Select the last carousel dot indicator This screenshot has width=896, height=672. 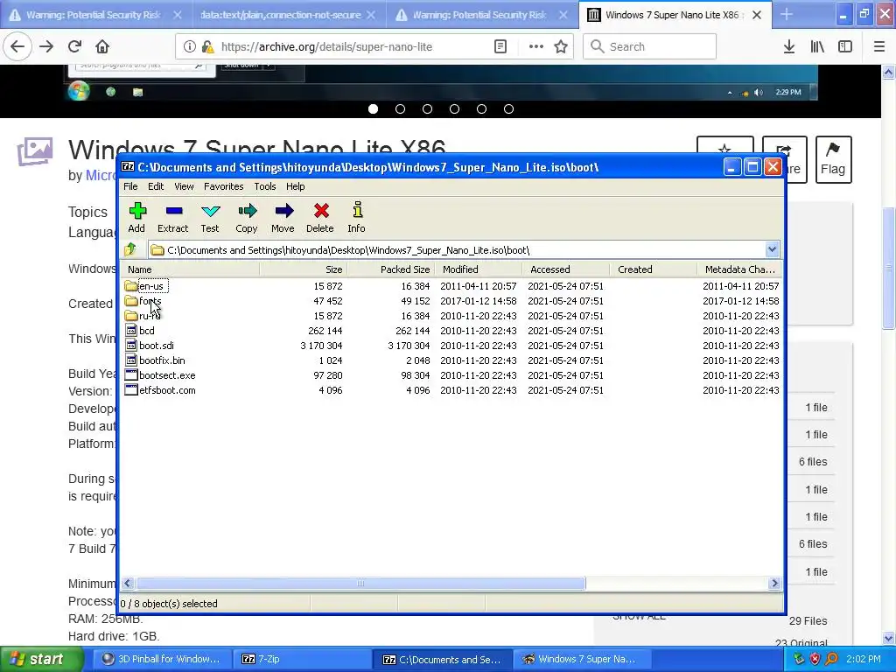coord(508,108)
